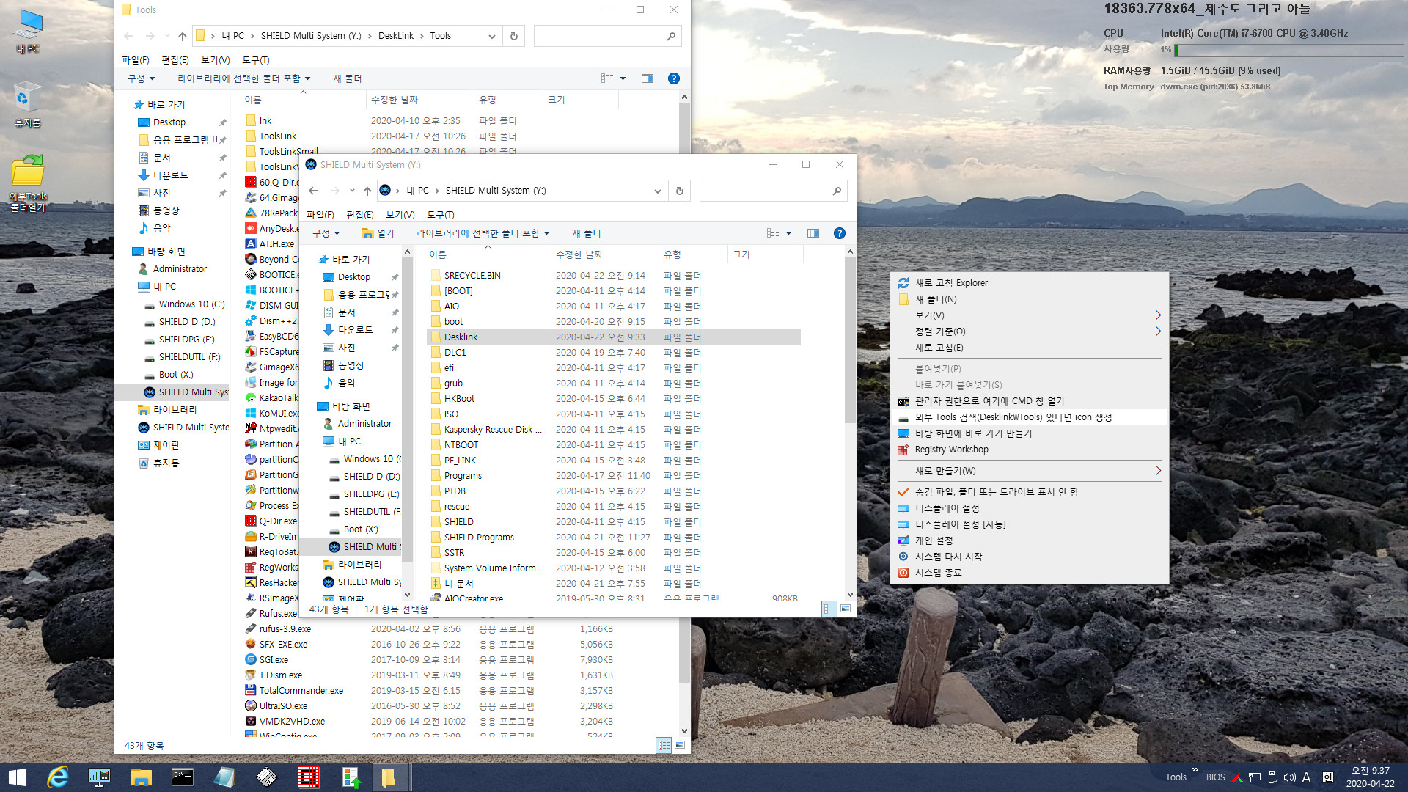Viewport: 1408px width, 792px height.
Task: Switch to details view in SHIELD Multi System status bar
Action: click(829, 609)
